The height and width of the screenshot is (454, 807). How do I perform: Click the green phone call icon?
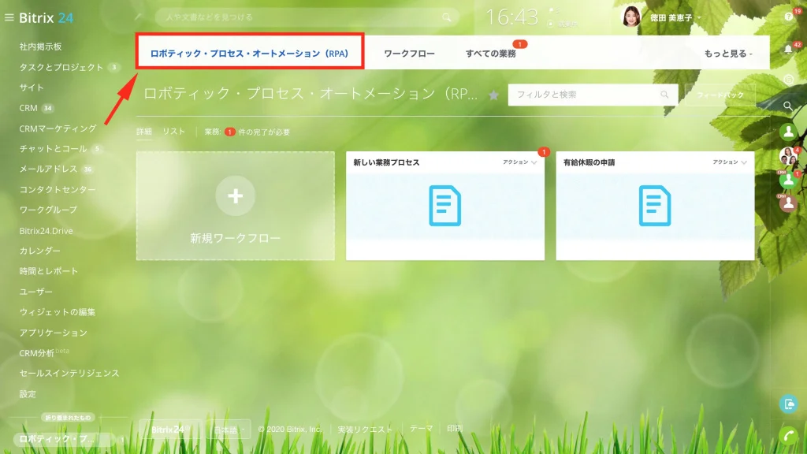point(788,436)
